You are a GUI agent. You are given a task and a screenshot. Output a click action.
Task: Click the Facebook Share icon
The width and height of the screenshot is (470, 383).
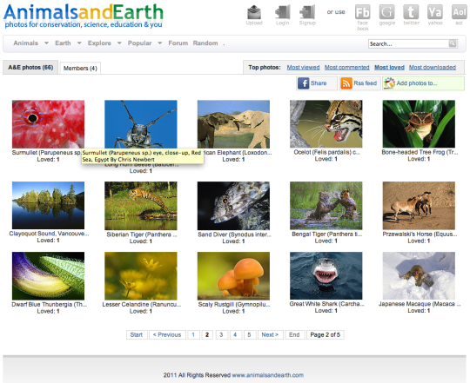click(x=304, y=83)
